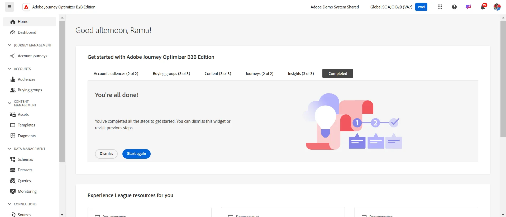Switch to Insights (3 of 3) tab
The height and width of the screenshot is (217, 506).
coord(301,74)
